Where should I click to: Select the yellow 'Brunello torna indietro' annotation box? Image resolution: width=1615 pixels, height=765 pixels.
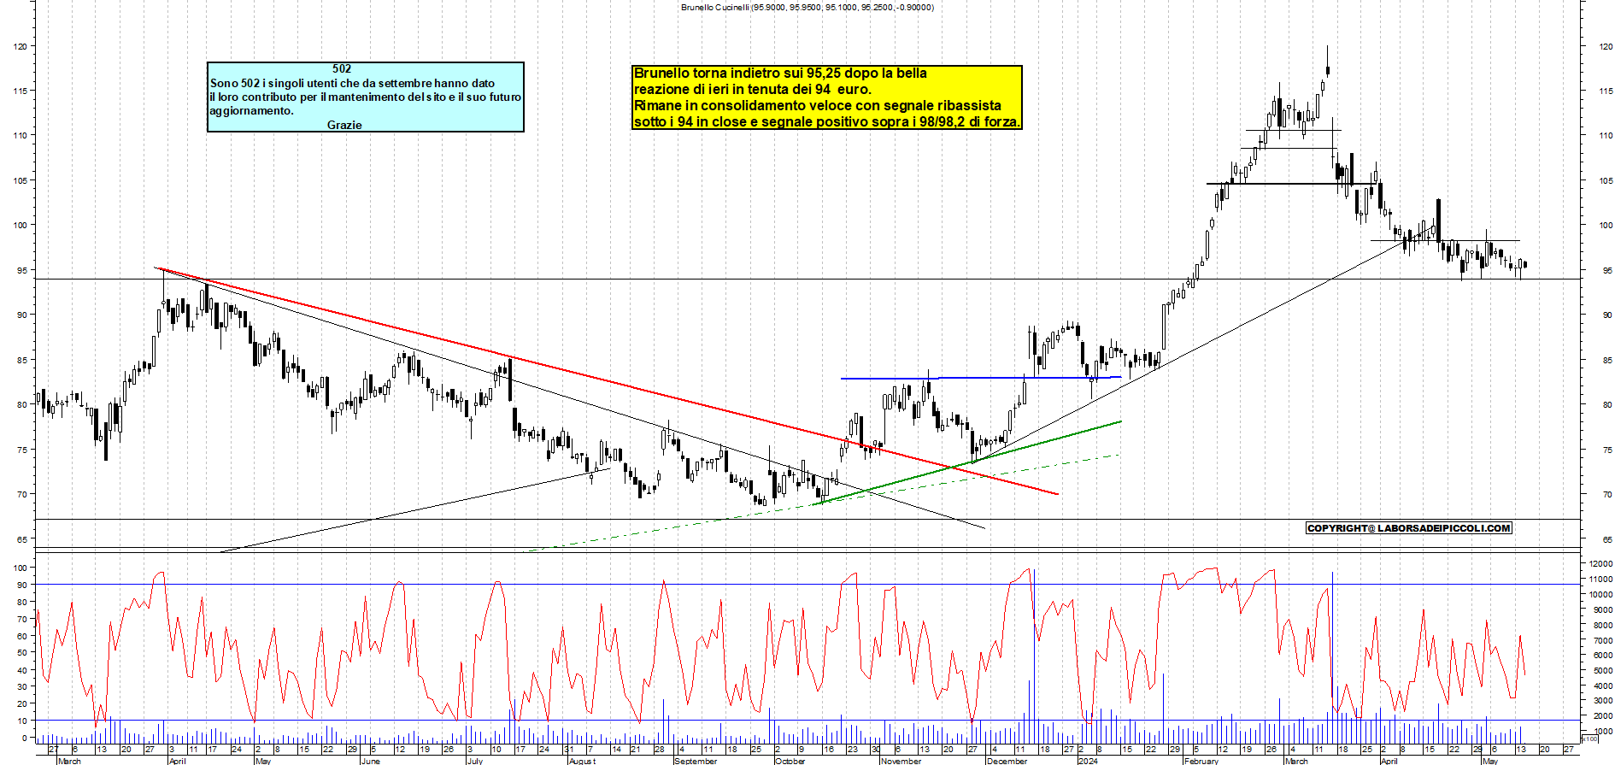[x=826, y=97]
